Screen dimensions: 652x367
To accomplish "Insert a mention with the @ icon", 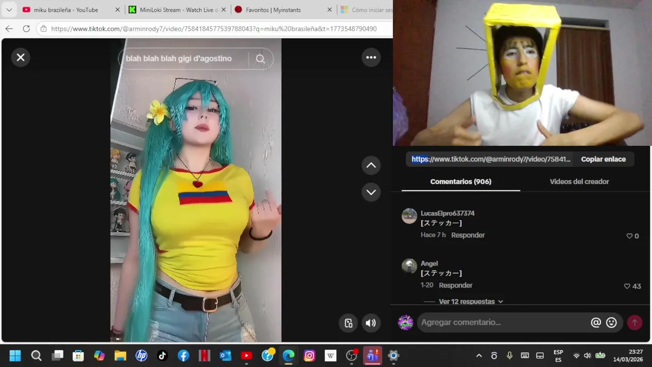I will coord(595,323).
